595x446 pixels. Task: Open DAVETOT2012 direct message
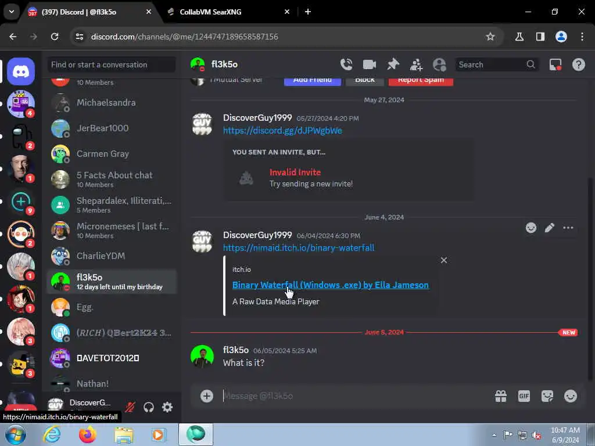(112, 358)
